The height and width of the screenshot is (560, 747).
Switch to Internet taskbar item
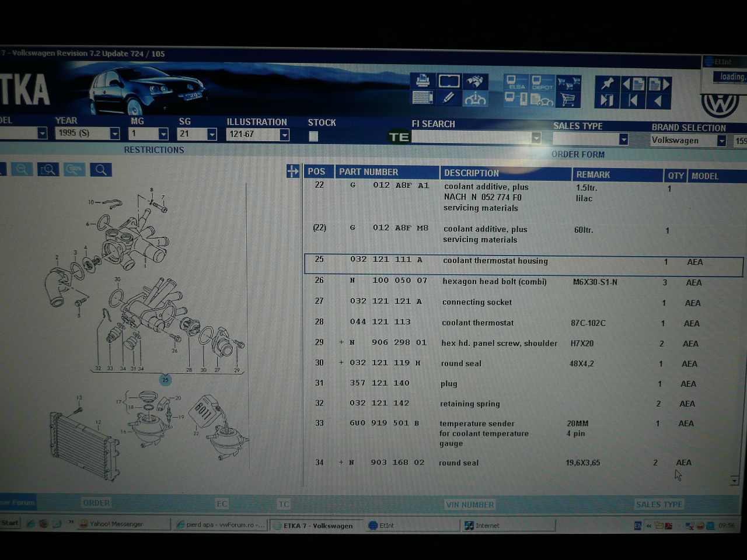click(509, 526)
